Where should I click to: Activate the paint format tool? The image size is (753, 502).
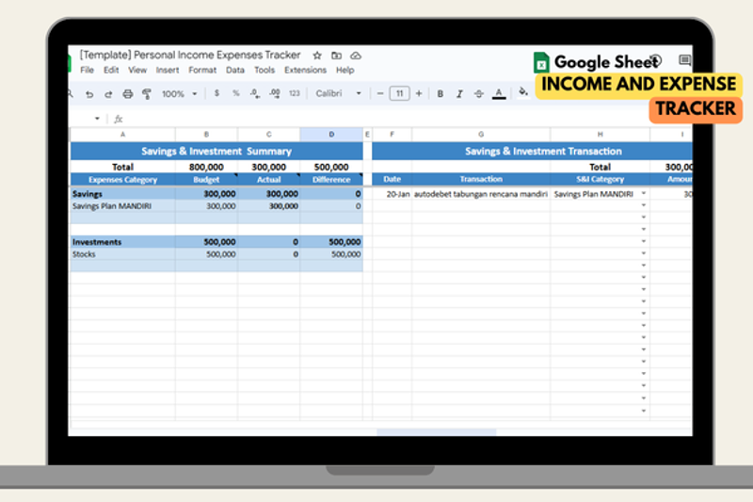click(x=147, y=94)
